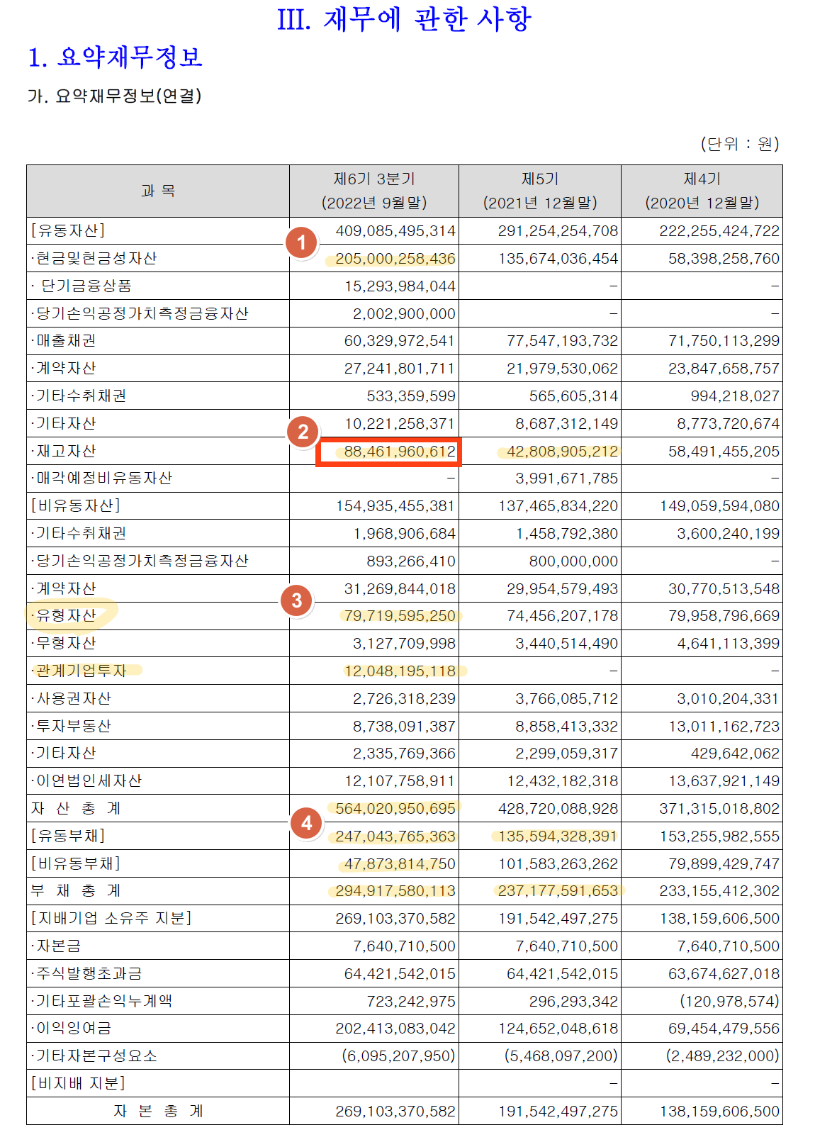This screenshot has height=1142, width=815.
Task: Click the value 60,329,972,541
Action: point(400,341)
